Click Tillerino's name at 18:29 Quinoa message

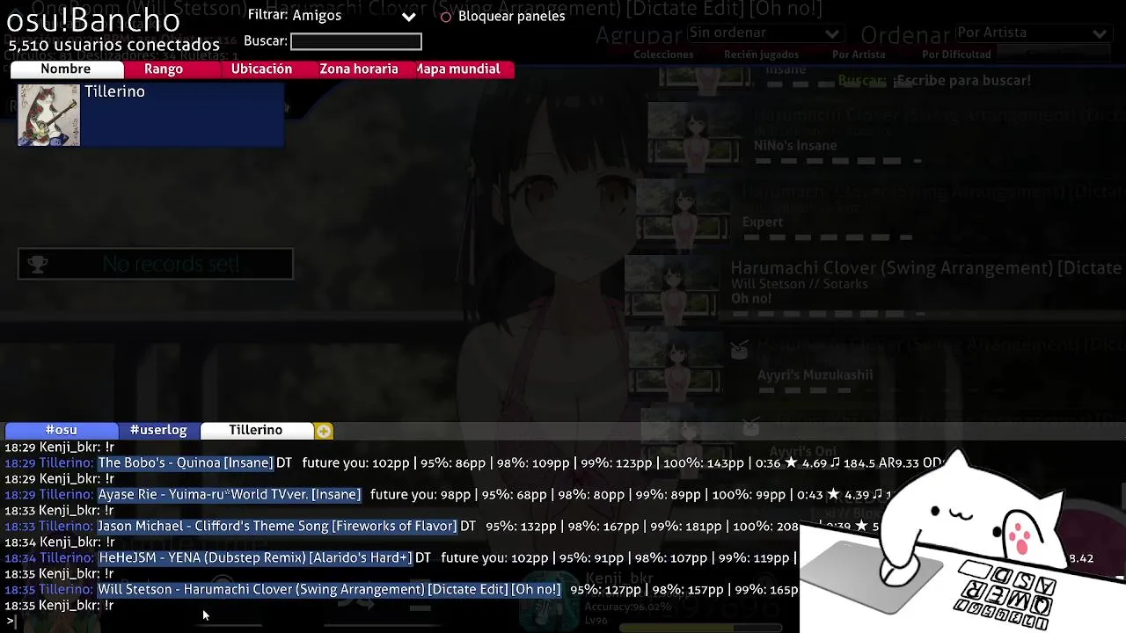(66, 462)
